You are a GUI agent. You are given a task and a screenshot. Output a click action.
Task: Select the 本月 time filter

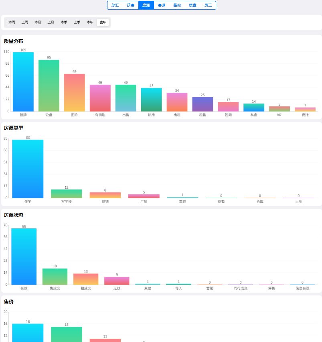pos(38,22)
